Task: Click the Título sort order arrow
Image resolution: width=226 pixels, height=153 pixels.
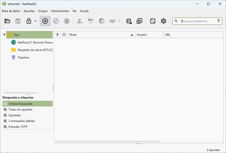Action: [132, 35]
